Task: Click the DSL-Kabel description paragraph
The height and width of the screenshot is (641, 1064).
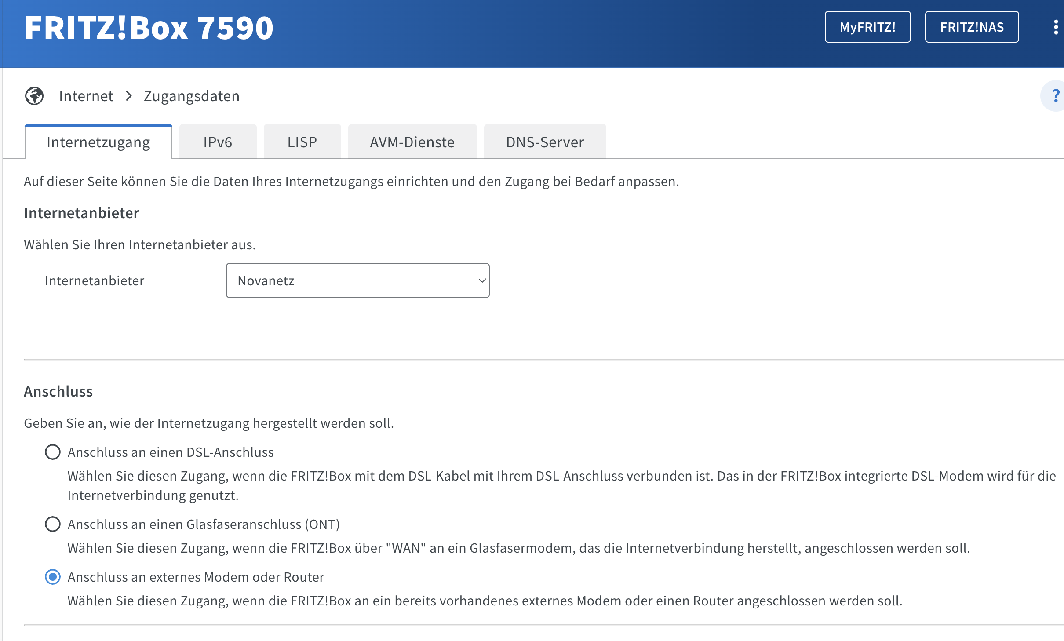Action: pos(561,485)
